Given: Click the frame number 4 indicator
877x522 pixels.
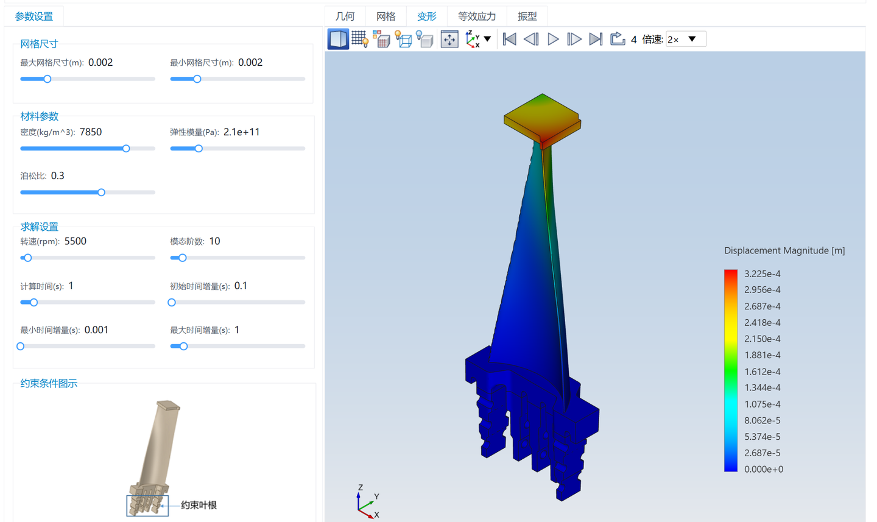Looking at the screenshot, I should pyautogui.click(x=634, y=40).
